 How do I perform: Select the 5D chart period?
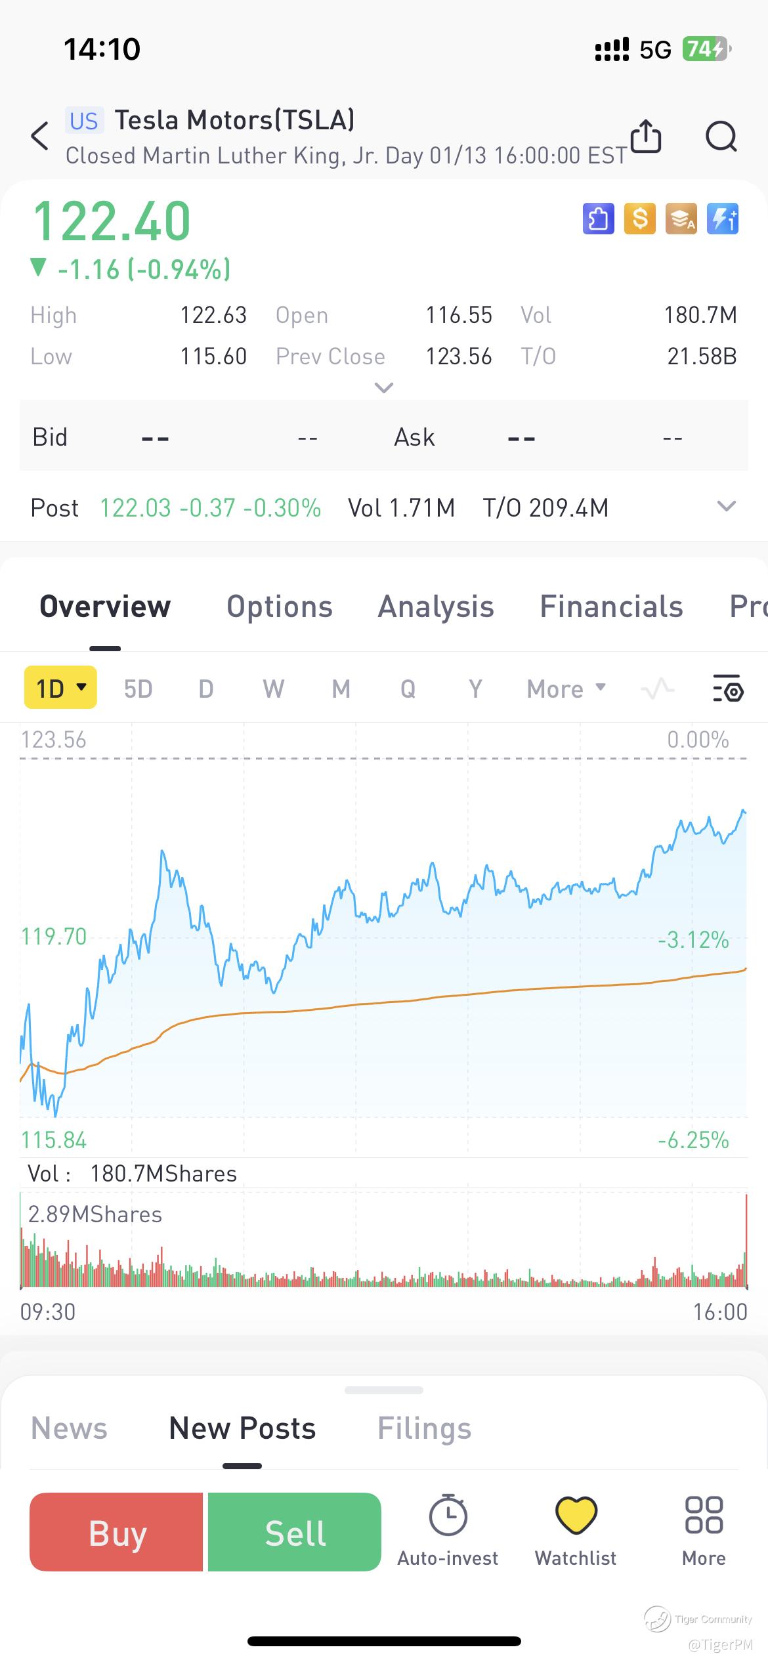[138, 689]
